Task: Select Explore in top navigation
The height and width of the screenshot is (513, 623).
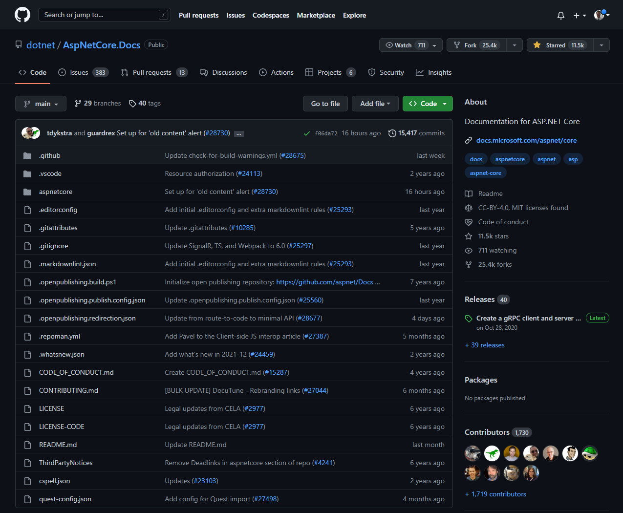Action: tap(354, 15)
